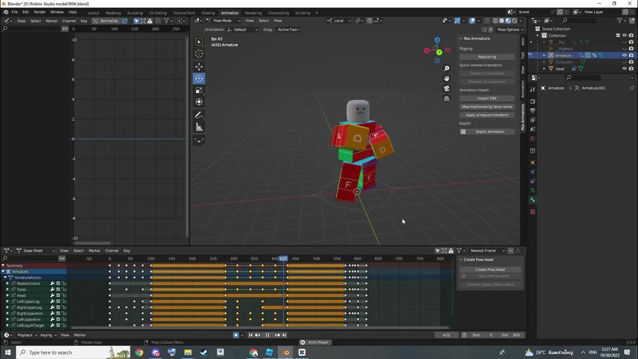Select the Move tool in viewport toolbar
This screenshot has height=359, width=638.
pyautogui.click(x=199, y=66)
